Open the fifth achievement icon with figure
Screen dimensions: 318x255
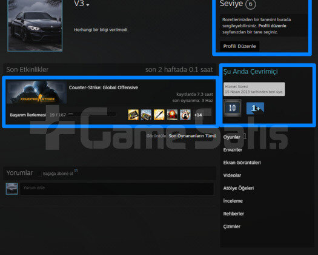tap(185, 115)
